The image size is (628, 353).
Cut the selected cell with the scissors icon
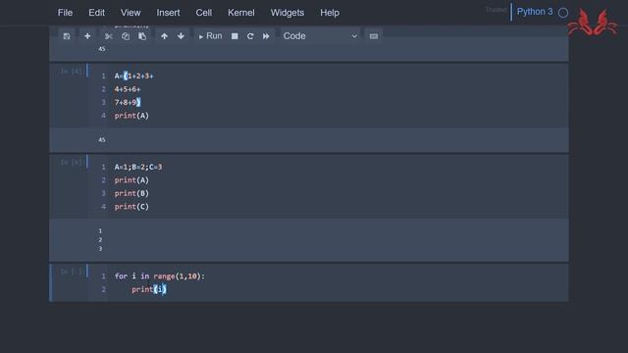(109, 36)
